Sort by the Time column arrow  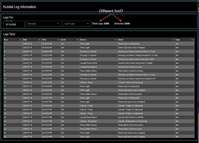pos(58,40)
